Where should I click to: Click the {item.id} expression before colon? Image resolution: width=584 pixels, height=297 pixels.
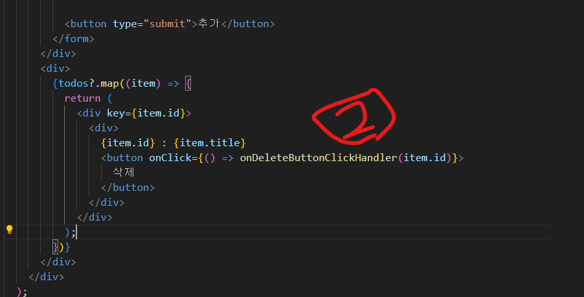(x=128, y=143)
